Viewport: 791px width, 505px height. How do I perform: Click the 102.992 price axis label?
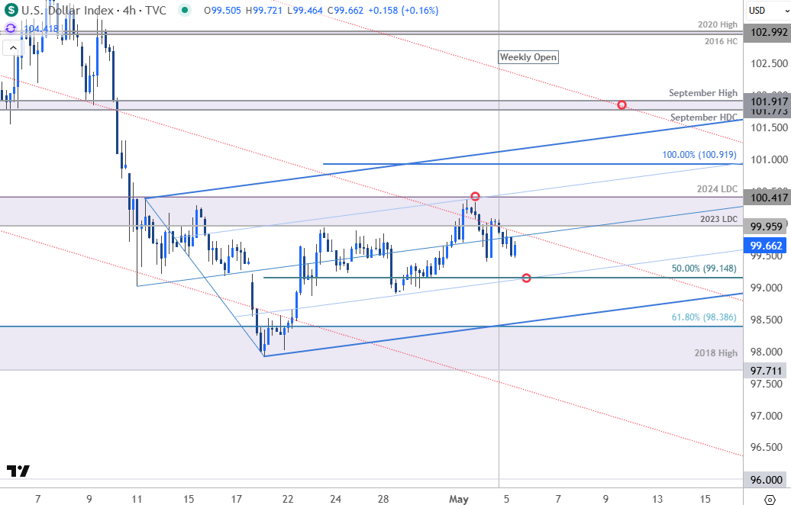[768, 32]
